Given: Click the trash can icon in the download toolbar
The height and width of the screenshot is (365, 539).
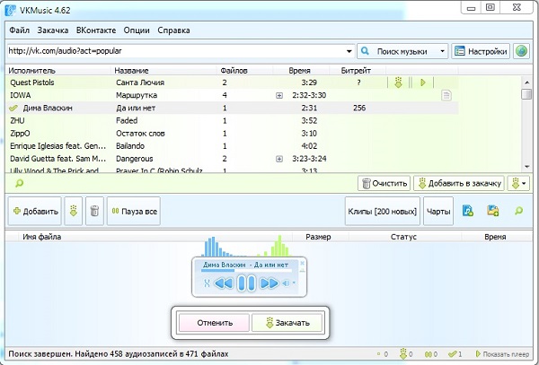Looking at the screenshot, I should point(94,211).
